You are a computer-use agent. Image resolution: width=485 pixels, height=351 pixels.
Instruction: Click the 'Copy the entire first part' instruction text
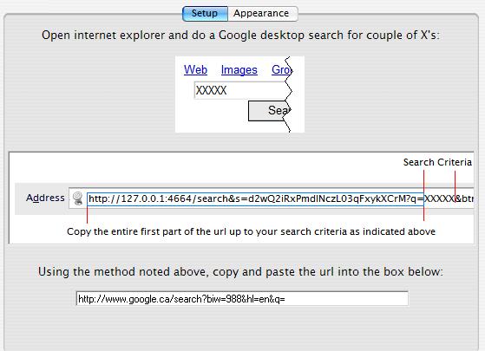point(251,231)
